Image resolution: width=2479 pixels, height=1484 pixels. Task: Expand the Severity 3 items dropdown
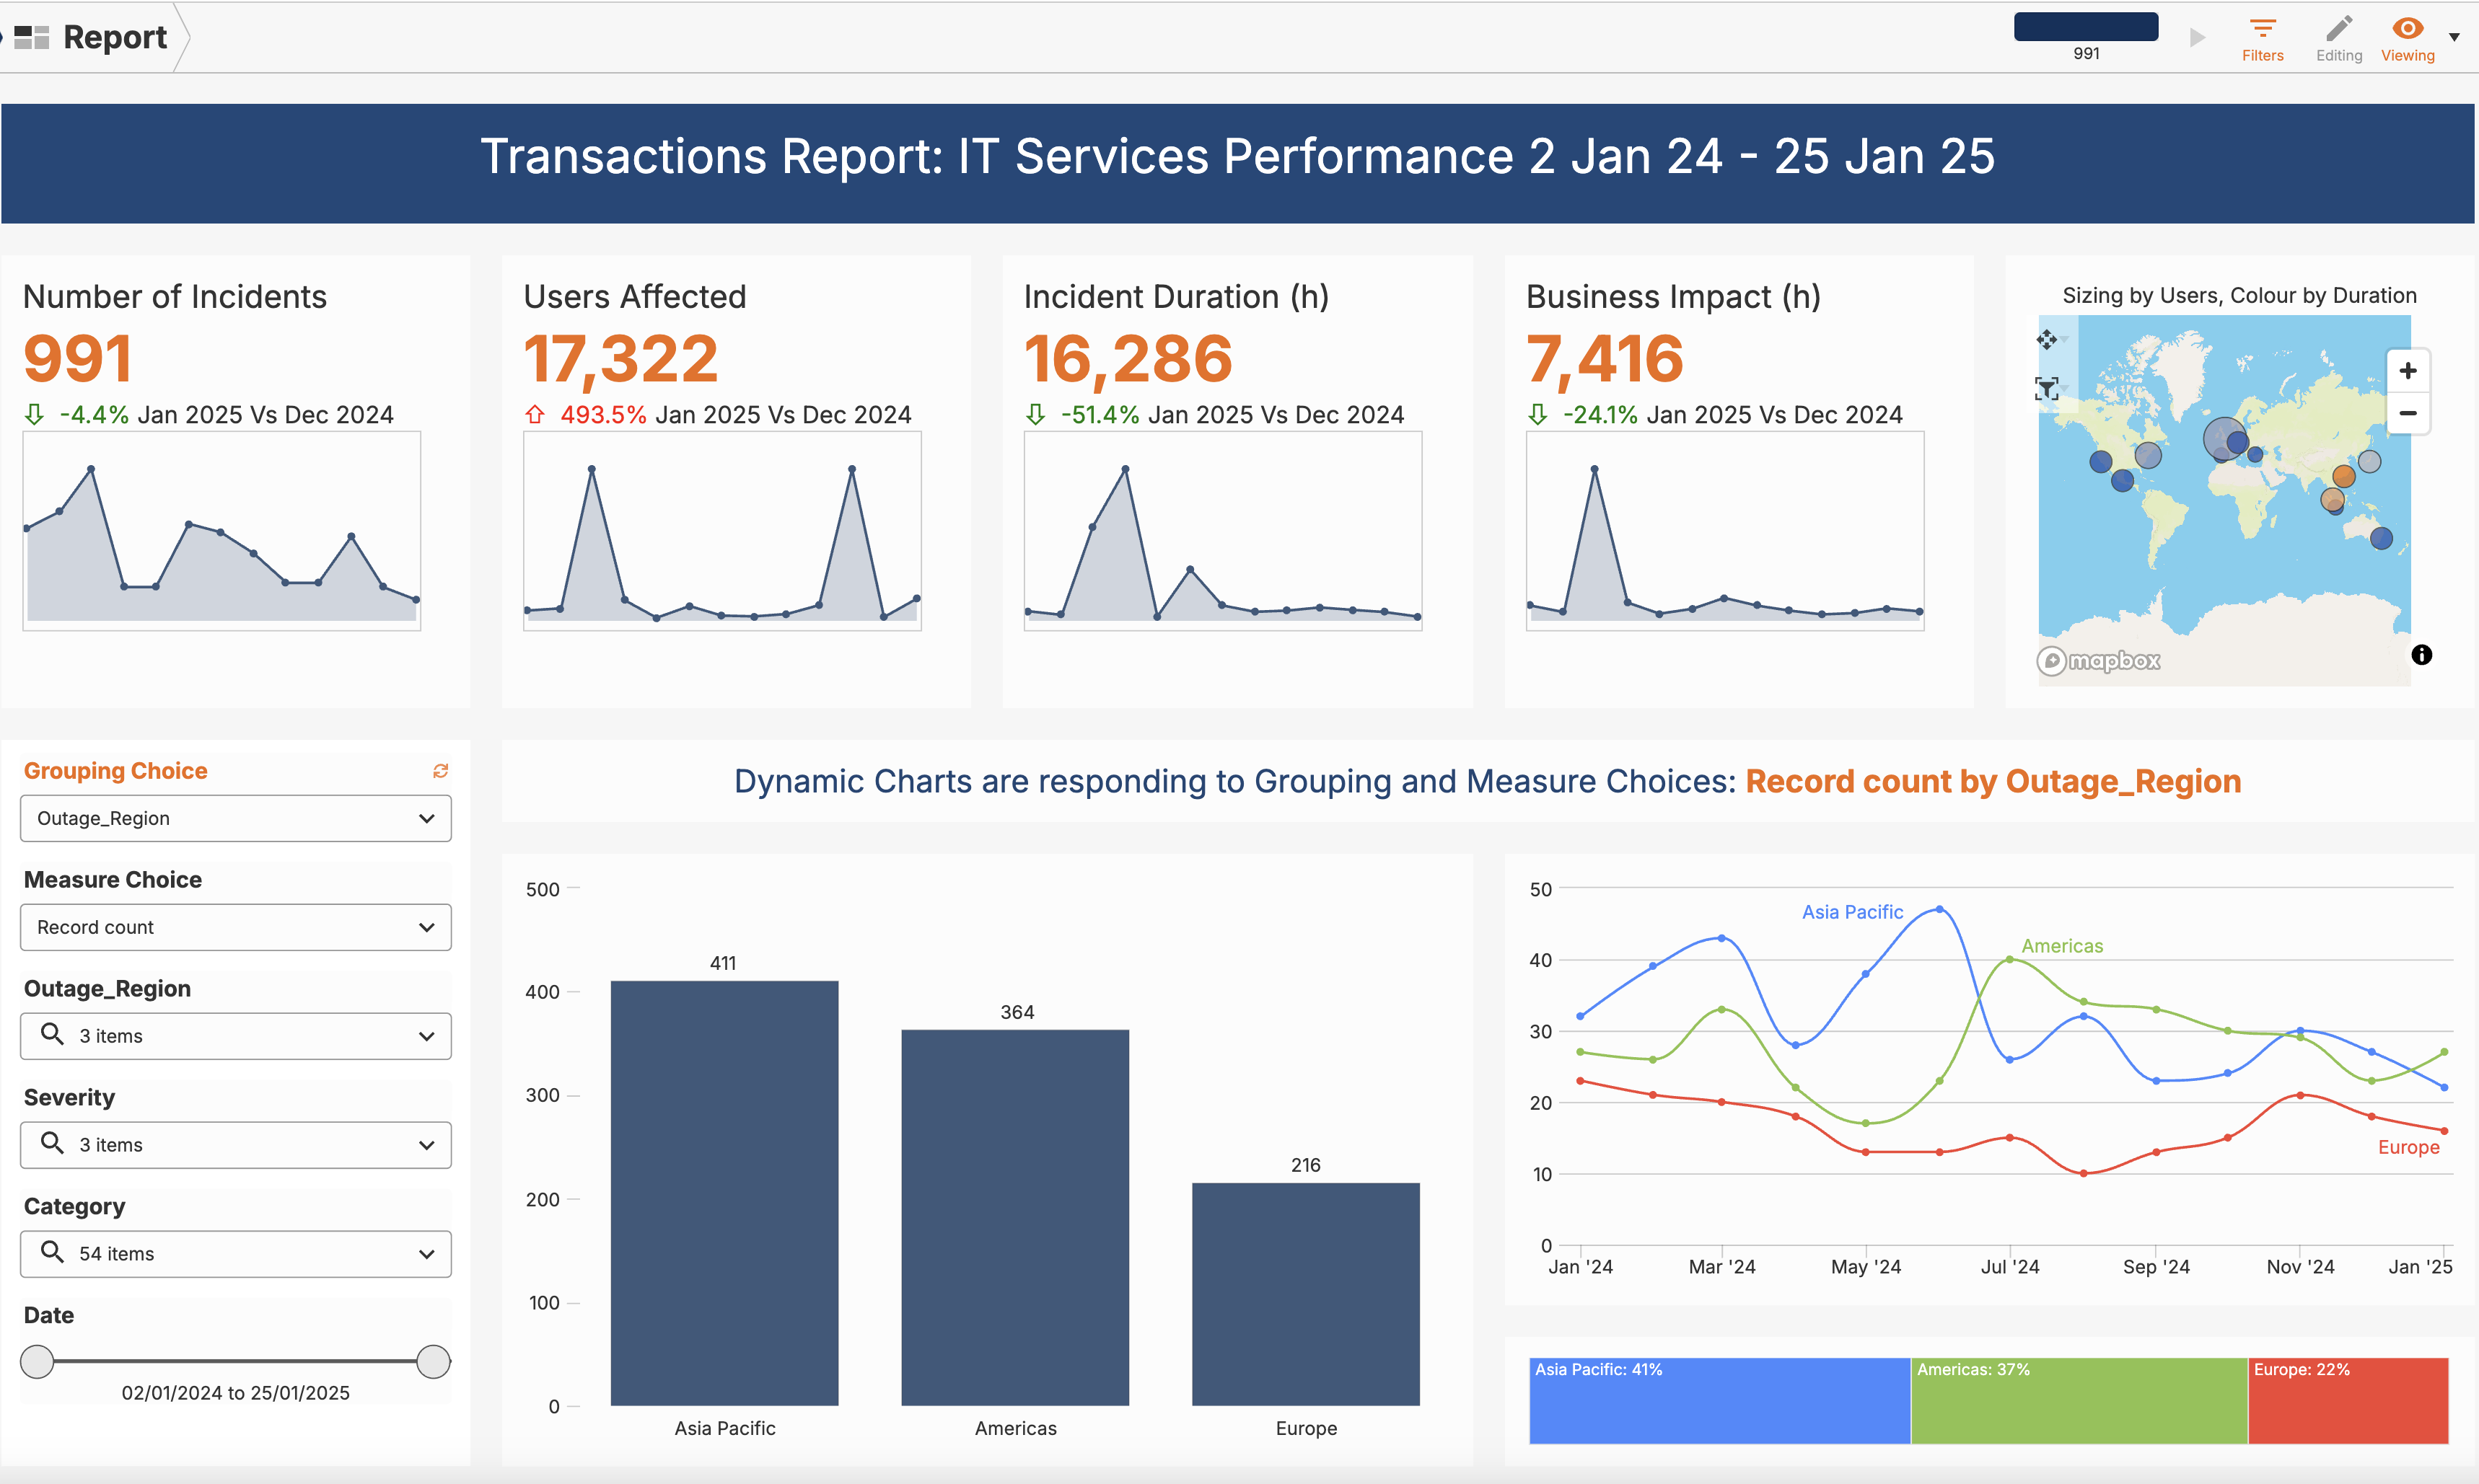click(235, 1145)
